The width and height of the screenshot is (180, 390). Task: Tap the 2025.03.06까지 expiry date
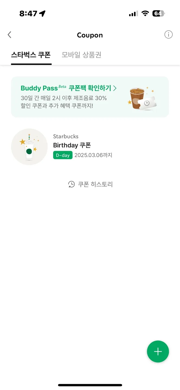(93, 155)
